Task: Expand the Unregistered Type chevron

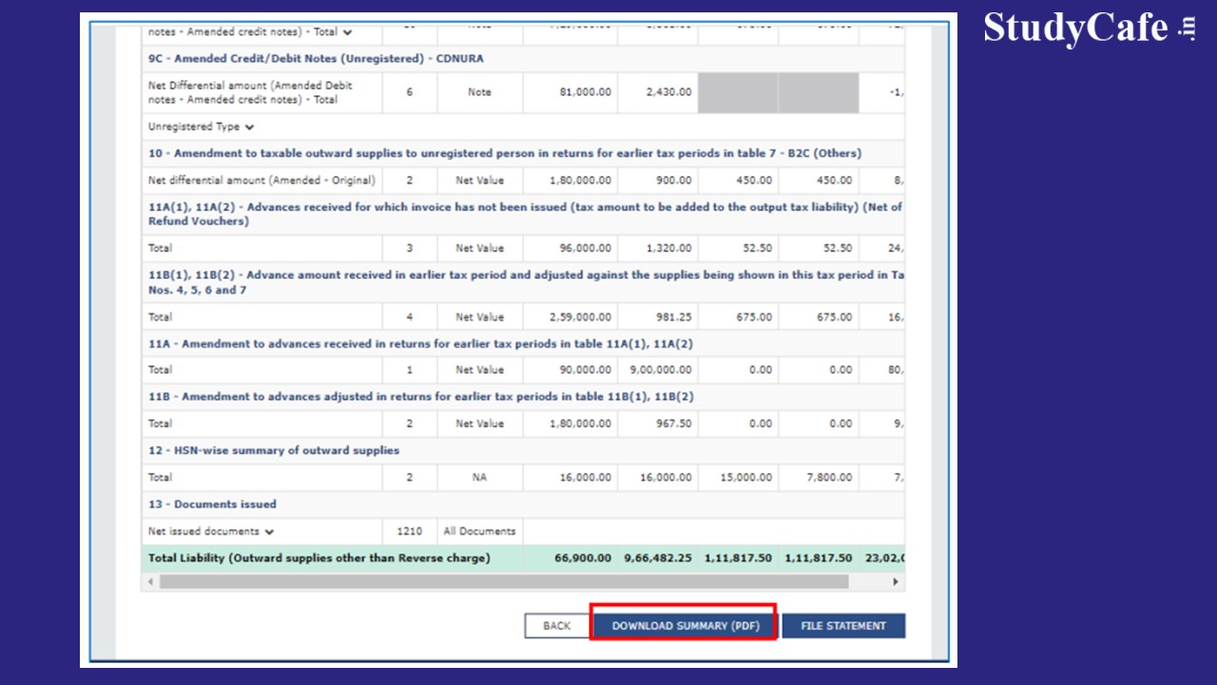Action: click(x=249, y=127)
